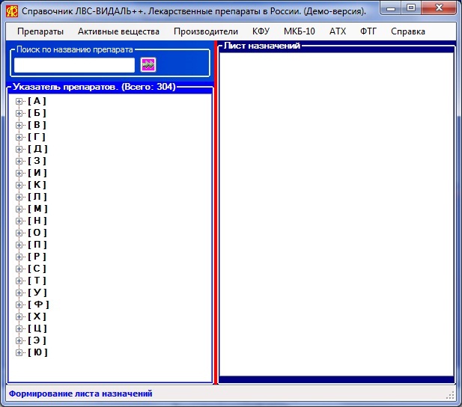Open the Справка menu

click(408, 31)
